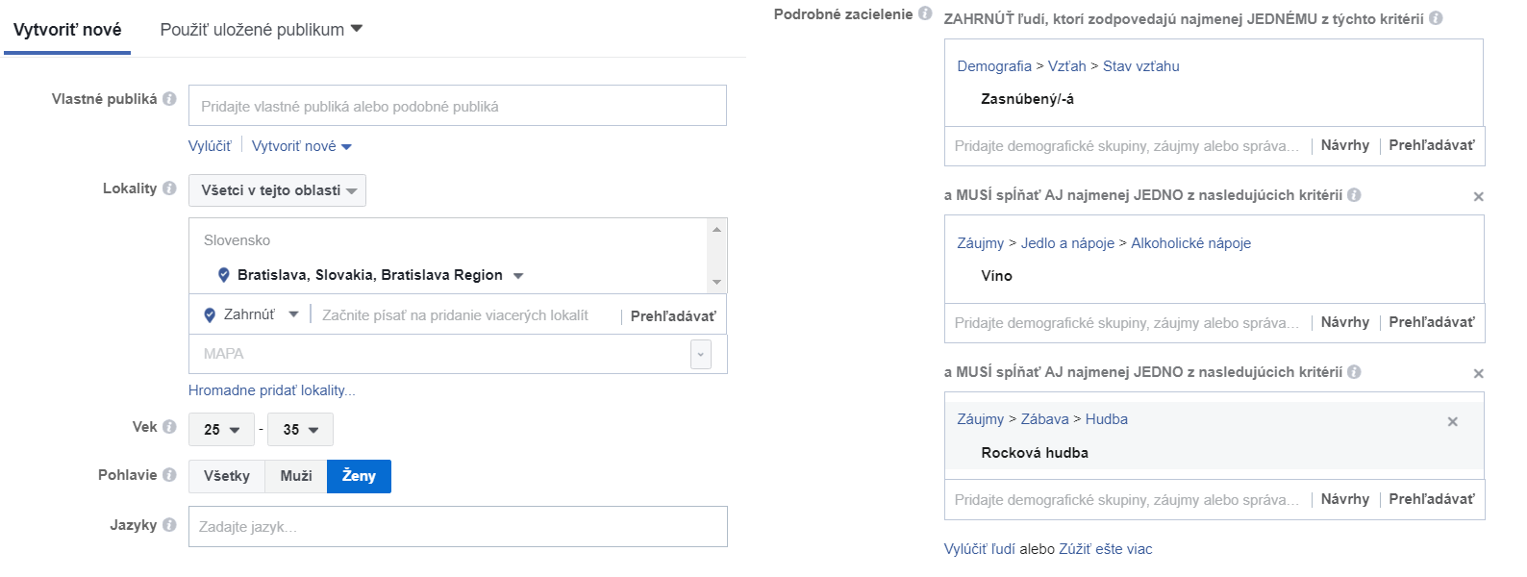
Task: Click Zúžiť ešte viac link
Action: point(1106,549)
